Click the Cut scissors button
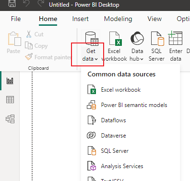 click(35, 34)
